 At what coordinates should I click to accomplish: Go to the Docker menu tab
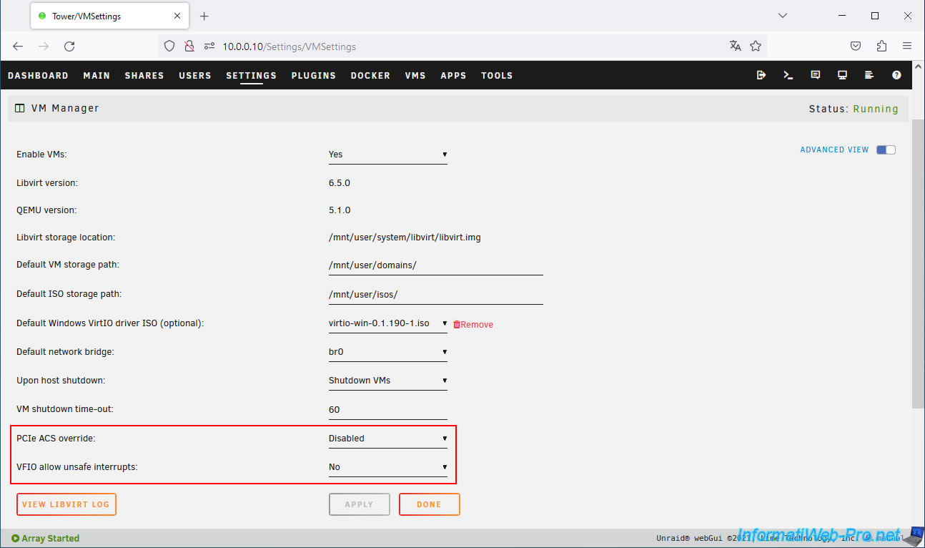click(370, 75)
